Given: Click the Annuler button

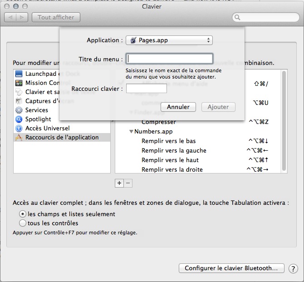Looking at the screenshot, I should [178, 107].
